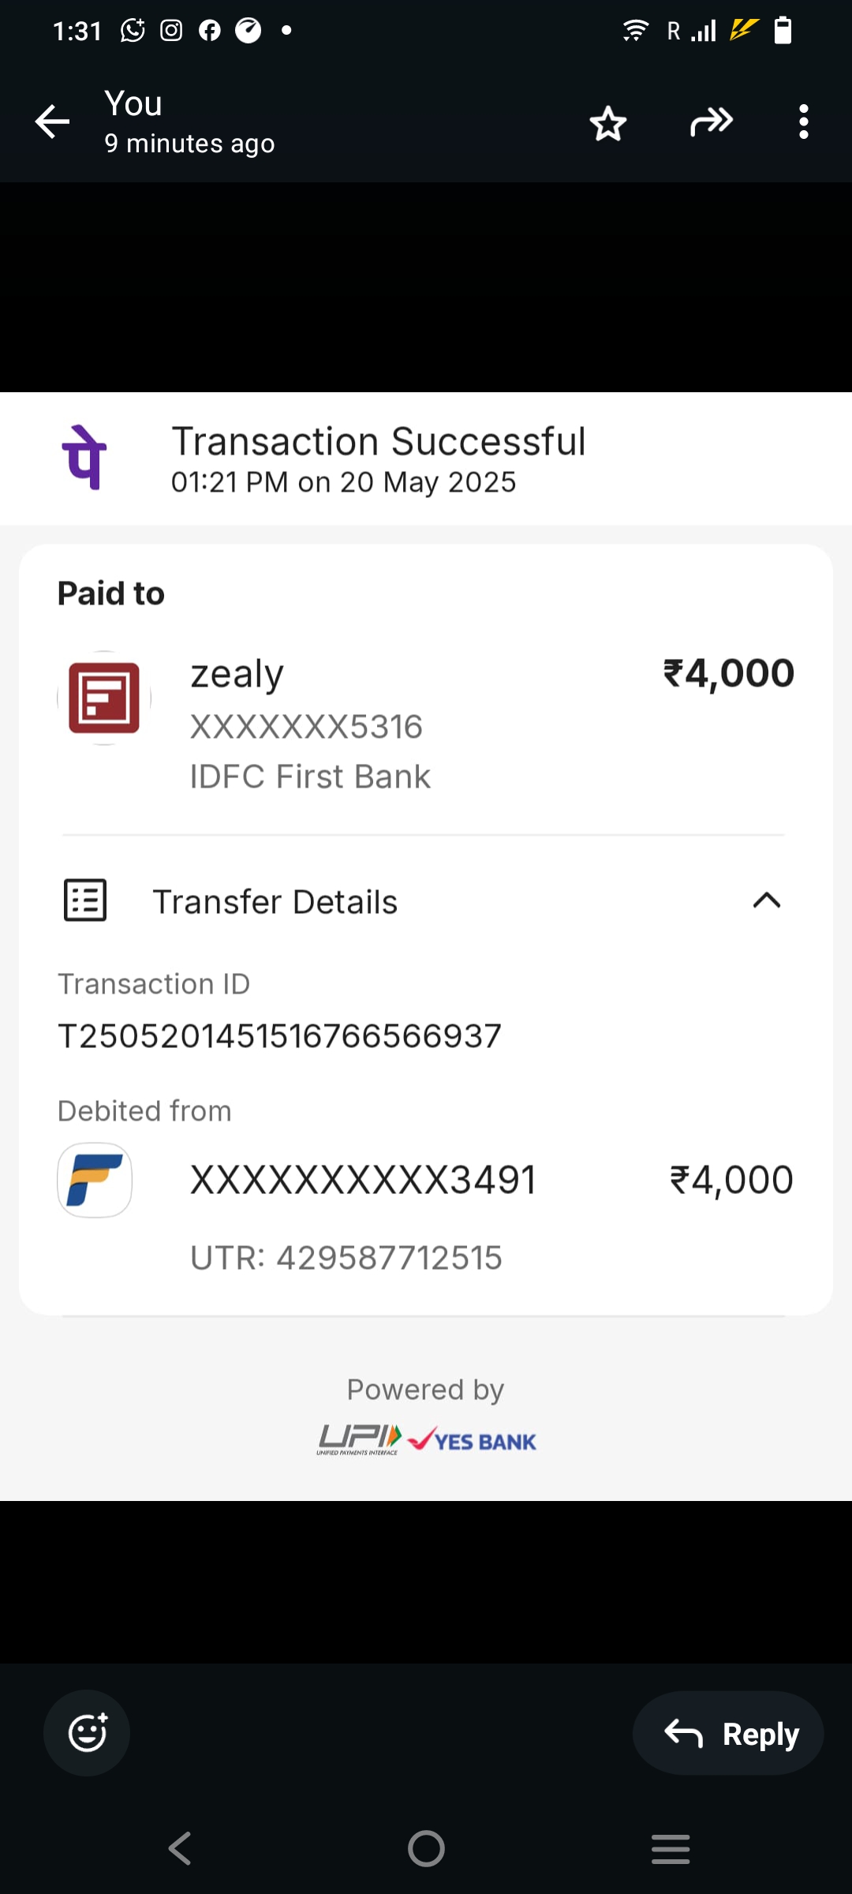Tap the Transfer Details heading
The image size is (852, 1894).
coord(275,902)
